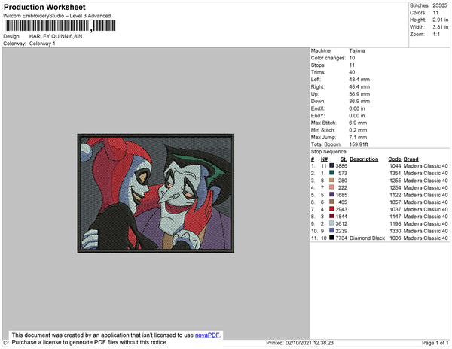The width and height of the screenshot is (452, 349).
Task: Click the 'Code' column header
Action: [394, 159]
